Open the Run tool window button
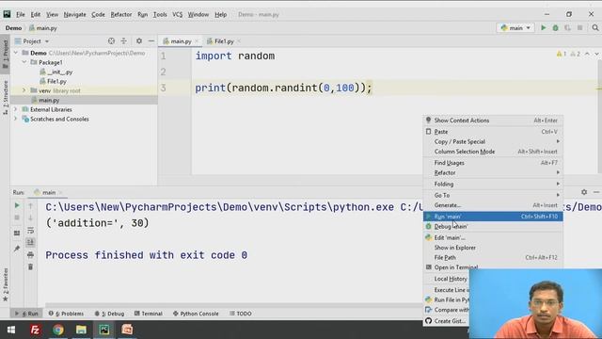This screenshot has height=339, width=602. [x=26, y=314]
